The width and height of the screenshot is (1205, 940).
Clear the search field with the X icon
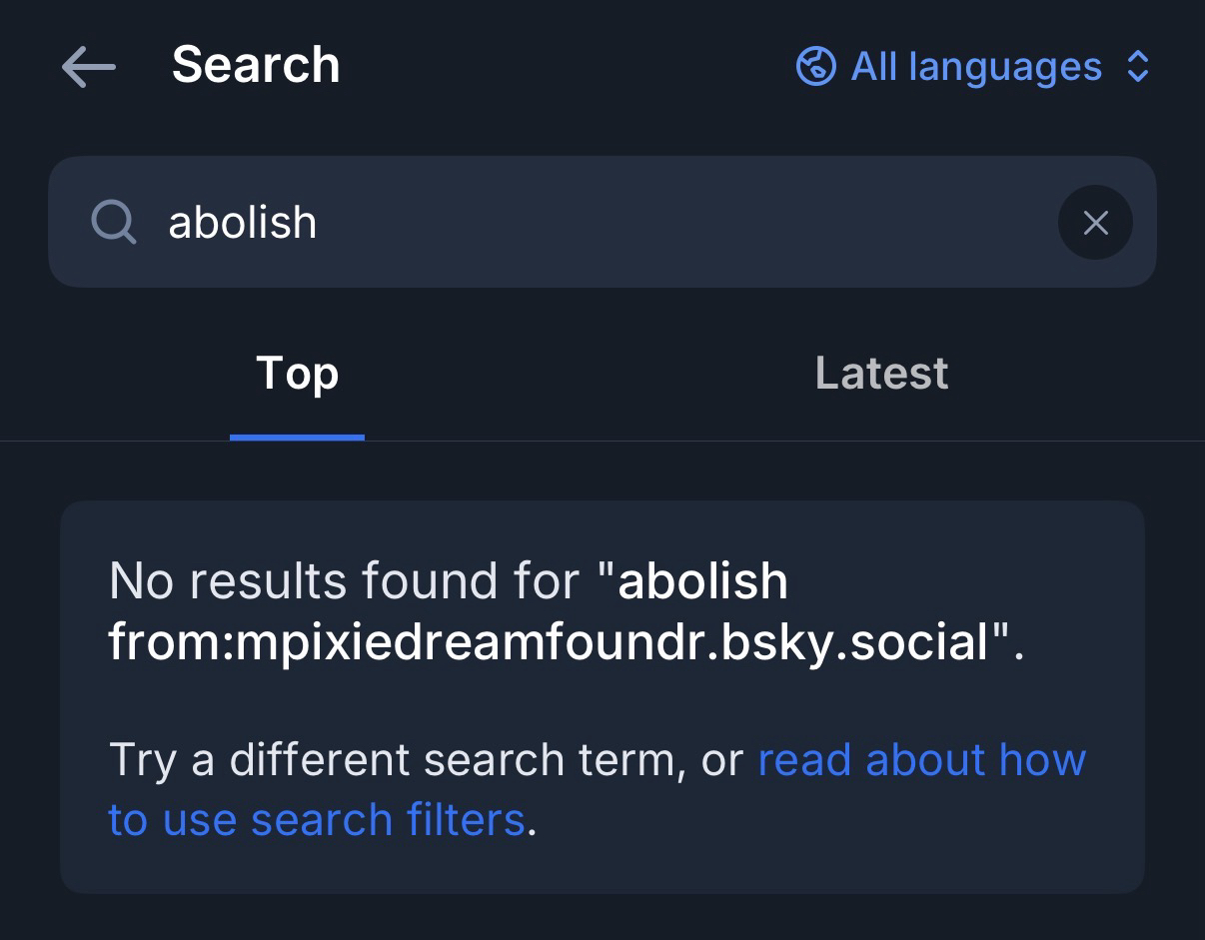coord(1095,223)
